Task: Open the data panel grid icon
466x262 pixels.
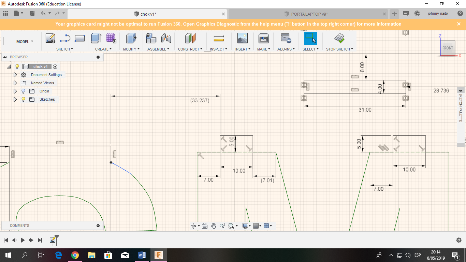Action: pos(5,14)
